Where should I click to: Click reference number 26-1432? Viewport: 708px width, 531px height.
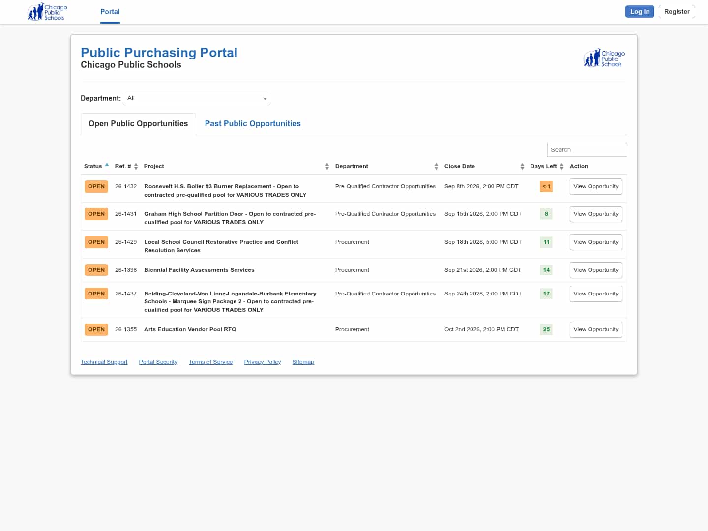(x=126, y=187)
